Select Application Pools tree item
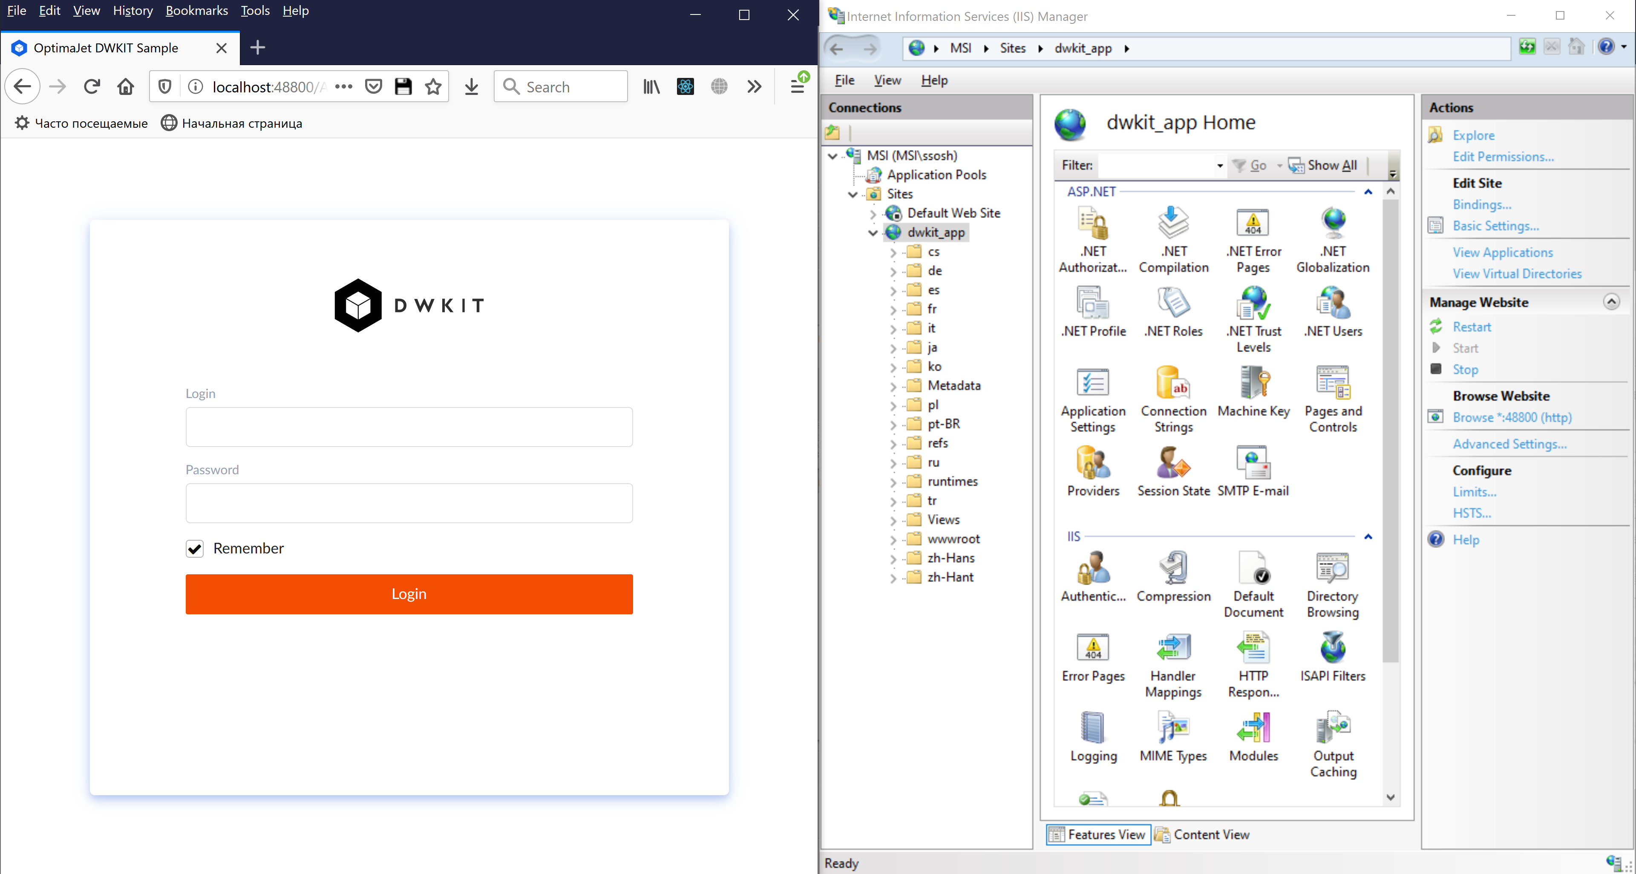This screenshot has height=874, width=1636. 936,175
